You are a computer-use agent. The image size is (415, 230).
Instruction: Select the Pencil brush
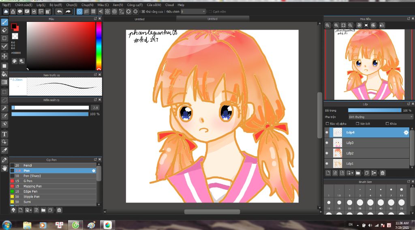click(53, 166)
